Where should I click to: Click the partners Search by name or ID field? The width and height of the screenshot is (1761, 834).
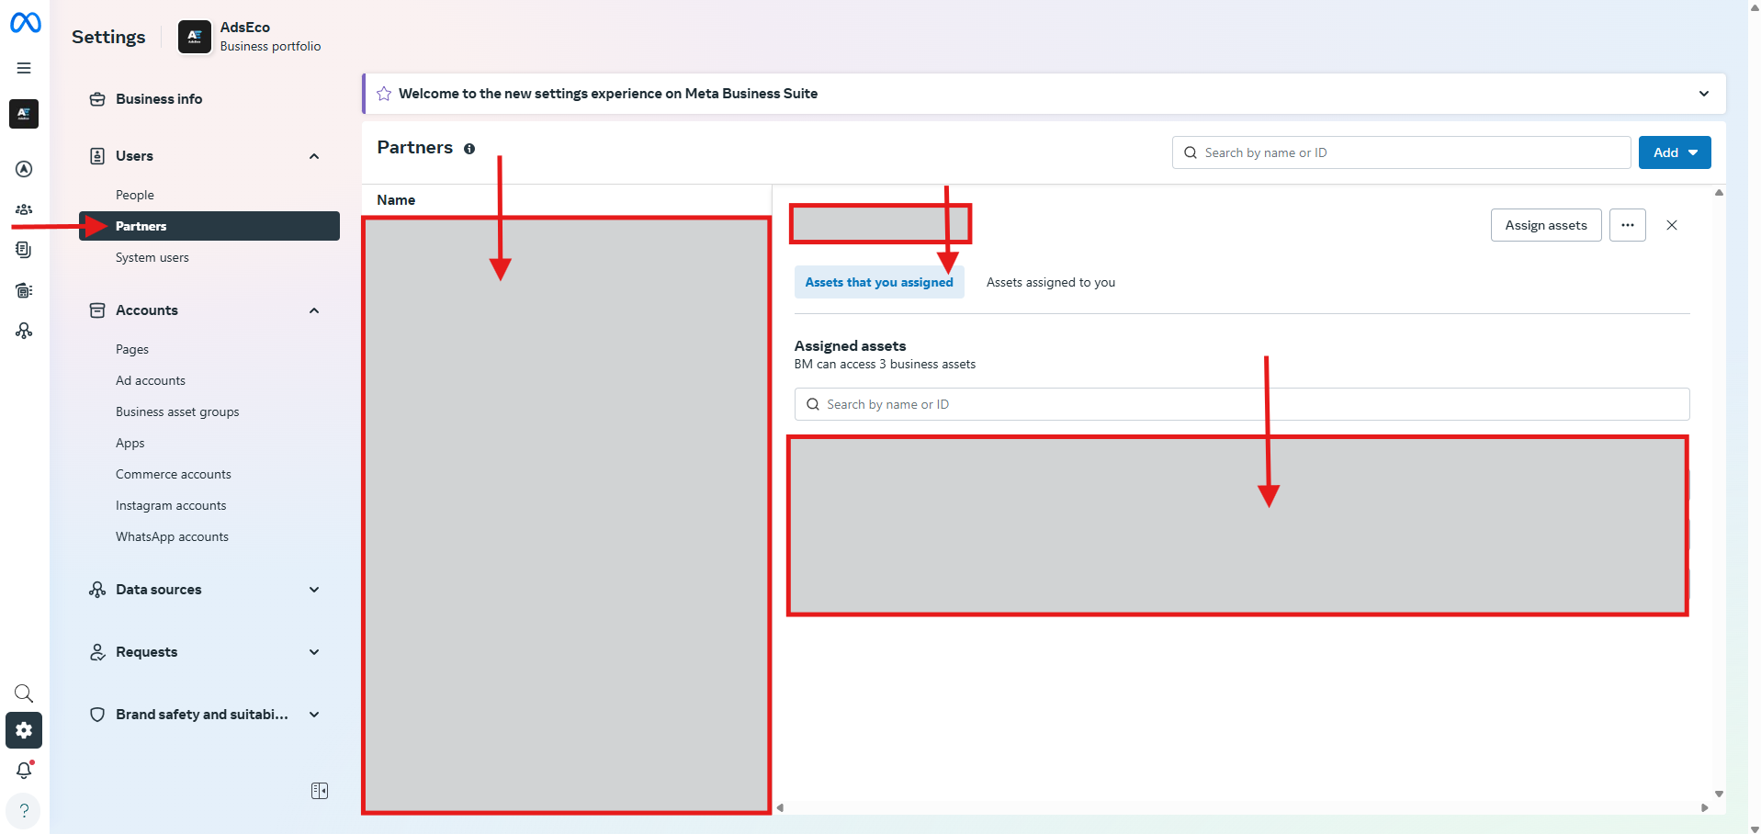tap(1401, 152)
